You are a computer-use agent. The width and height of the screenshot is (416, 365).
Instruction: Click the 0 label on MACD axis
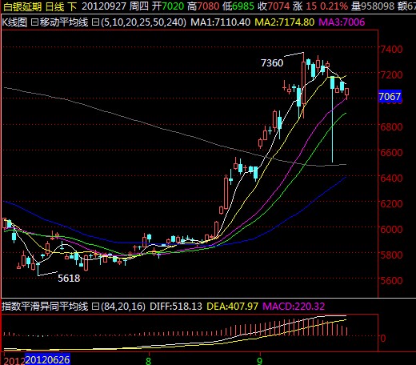click(382, 339)
